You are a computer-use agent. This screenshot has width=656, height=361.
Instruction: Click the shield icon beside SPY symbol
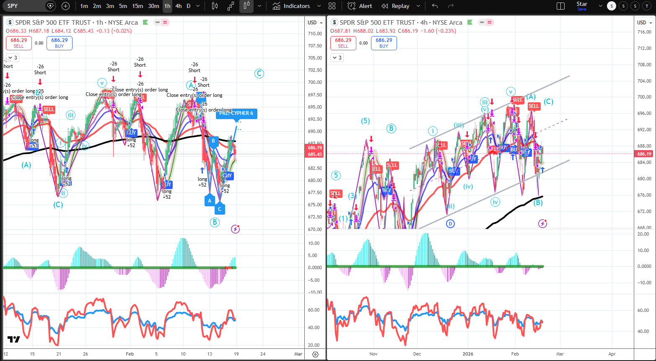click(x=50, y=6)
